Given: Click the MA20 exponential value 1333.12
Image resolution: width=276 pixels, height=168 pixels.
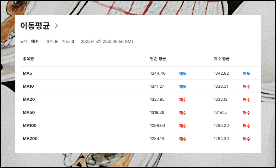Looking at the screenshot, I should tap(221, 99).
